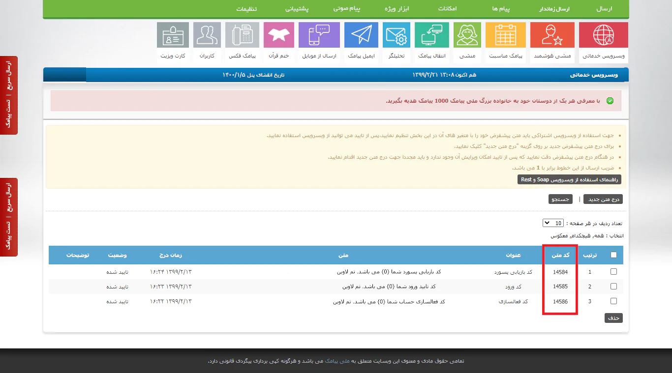Open the پیام صوتی menu

[x=347, y=9]
